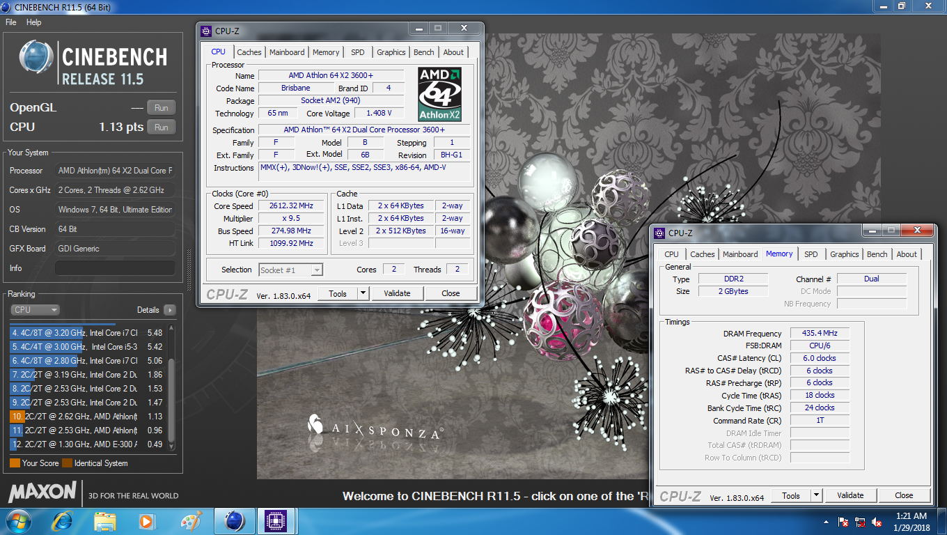Screen dimensions: 947x535
Task: Click the Show Desktop strip after the clock
Action: click(941, 521)
